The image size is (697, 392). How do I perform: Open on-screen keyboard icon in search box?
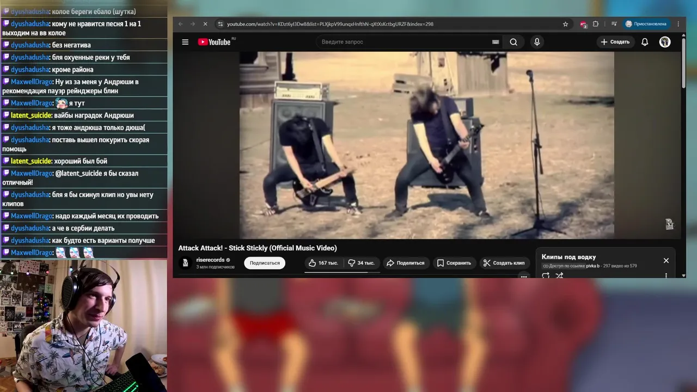(x=496, y=42)
